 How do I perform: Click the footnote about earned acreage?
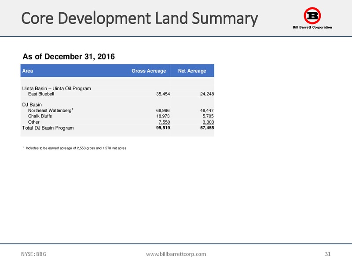pyautogui.click(x=74, y=148)
